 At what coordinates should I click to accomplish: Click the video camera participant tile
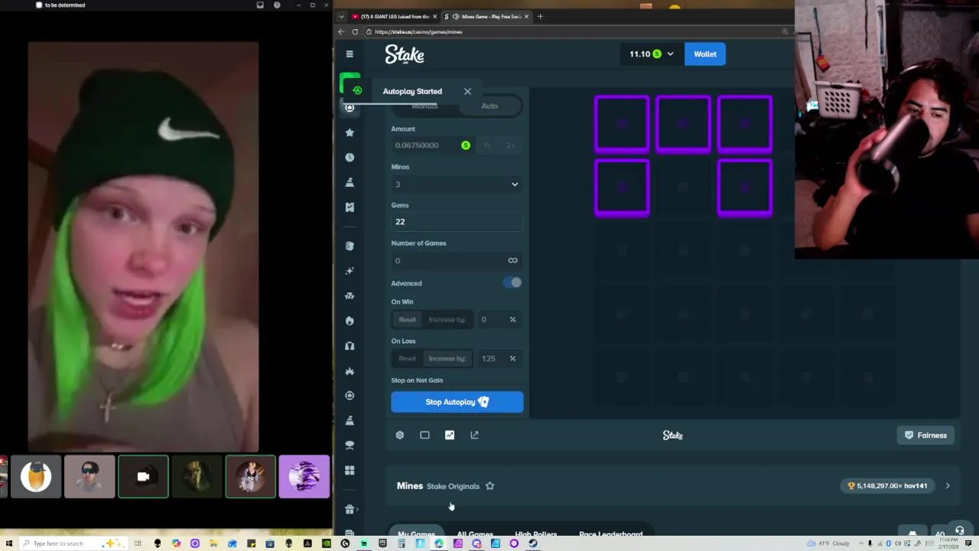pyautogui.click(x=143, y=476)
